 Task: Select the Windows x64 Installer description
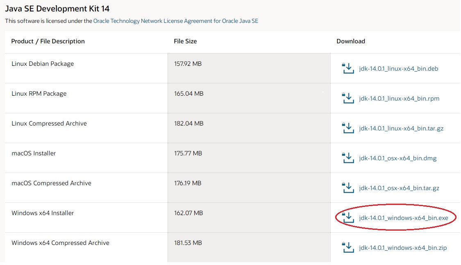43,213
